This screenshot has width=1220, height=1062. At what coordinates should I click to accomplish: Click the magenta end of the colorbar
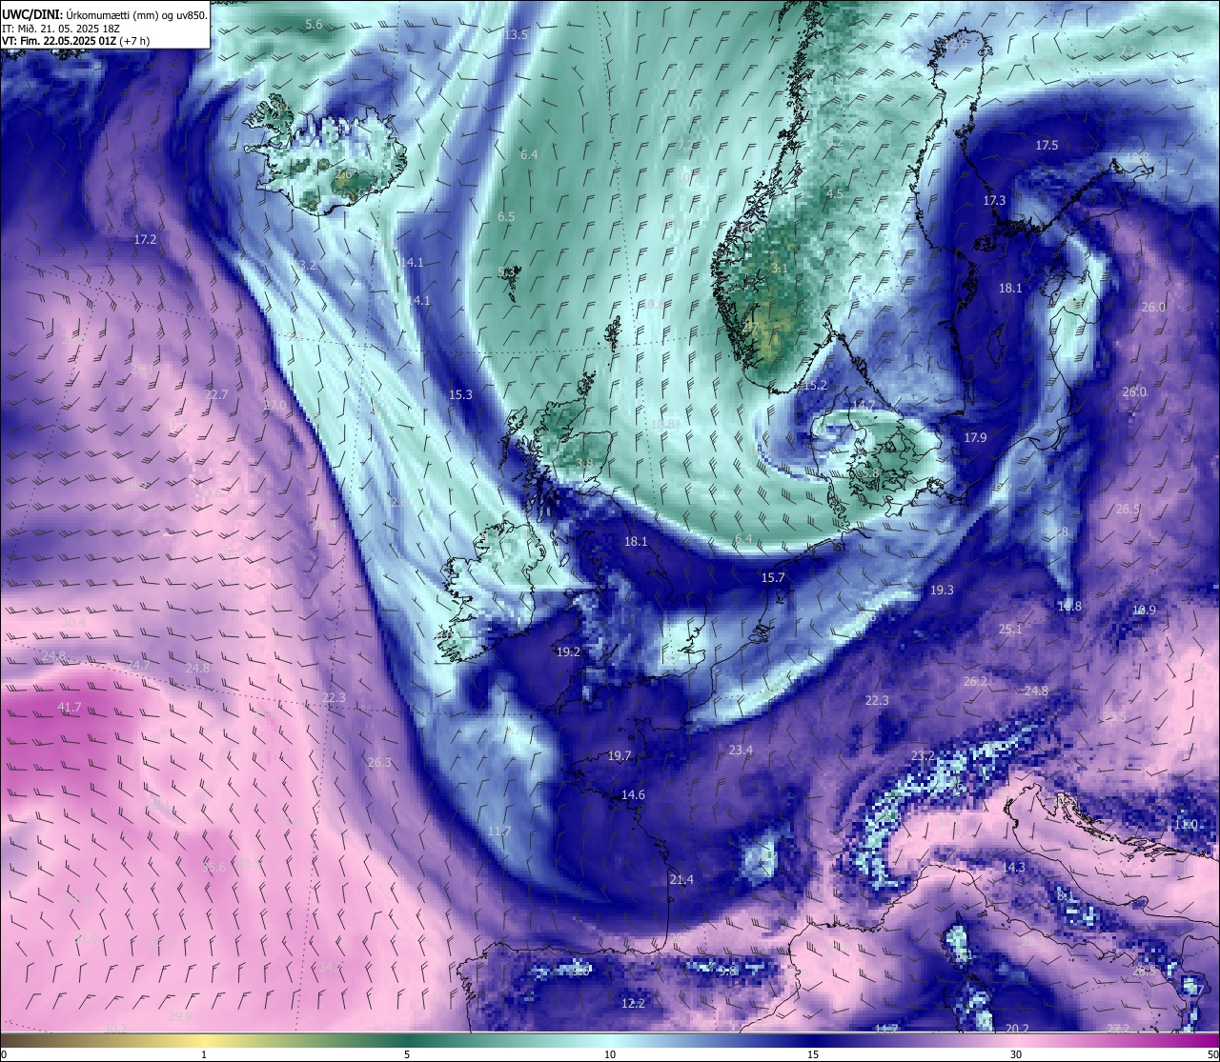click(1201, 1040)
